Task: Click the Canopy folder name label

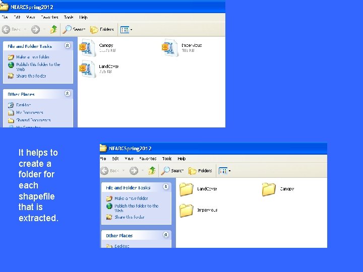Action: pyautogui.click(x=287, y=189)
